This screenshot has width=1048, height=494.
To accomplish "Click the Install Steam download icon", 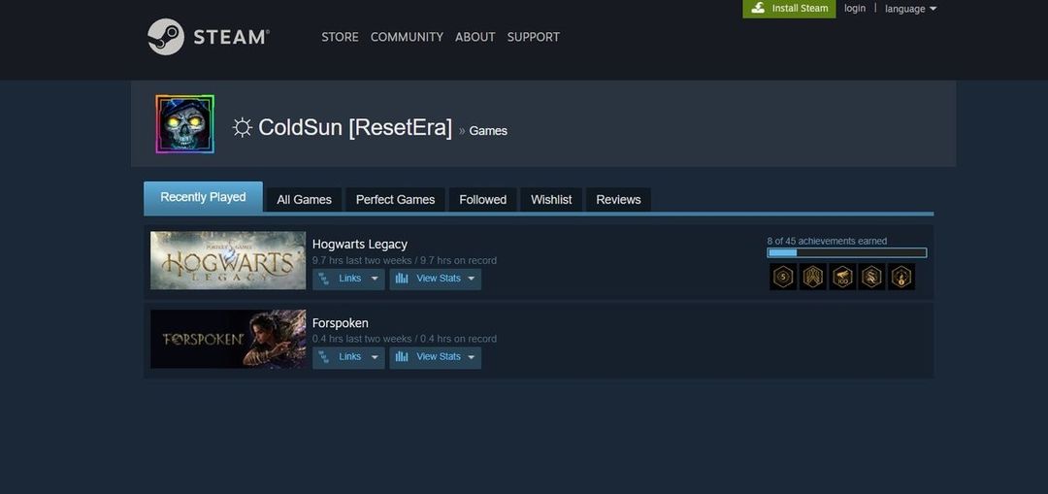I will pos(758,8).
